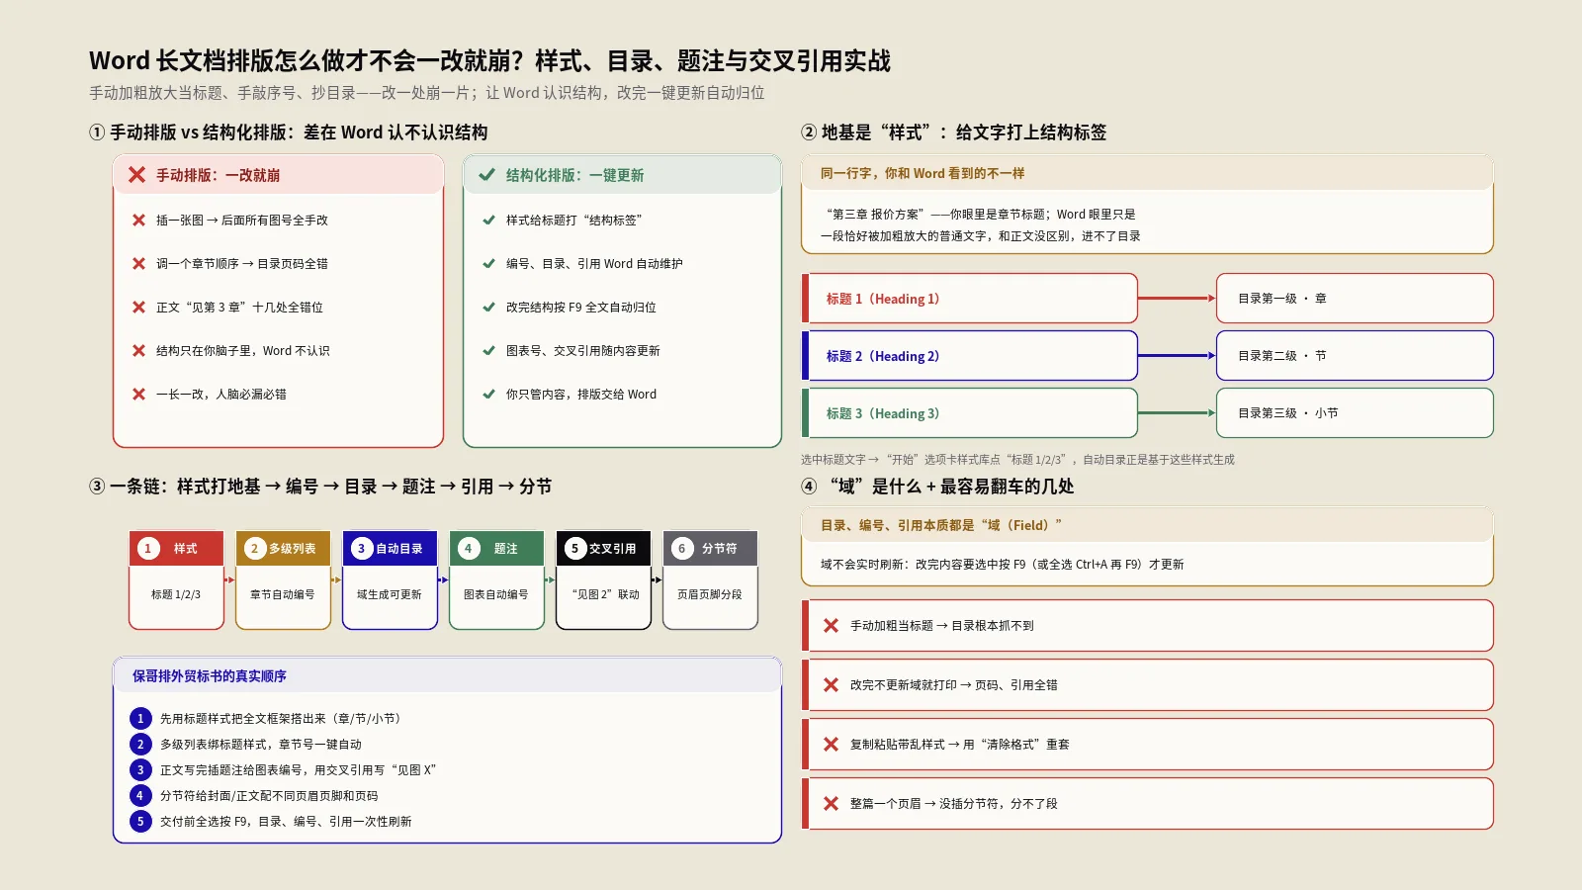The height and width of the screenshot is (890, 1582).
Task: Click the check mark beside 你只管内容
Action: (x=488, y=395)
